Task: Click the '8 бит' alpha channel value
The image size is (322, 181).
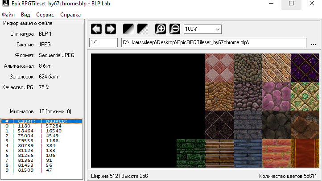Action: [x=45, y=66]
